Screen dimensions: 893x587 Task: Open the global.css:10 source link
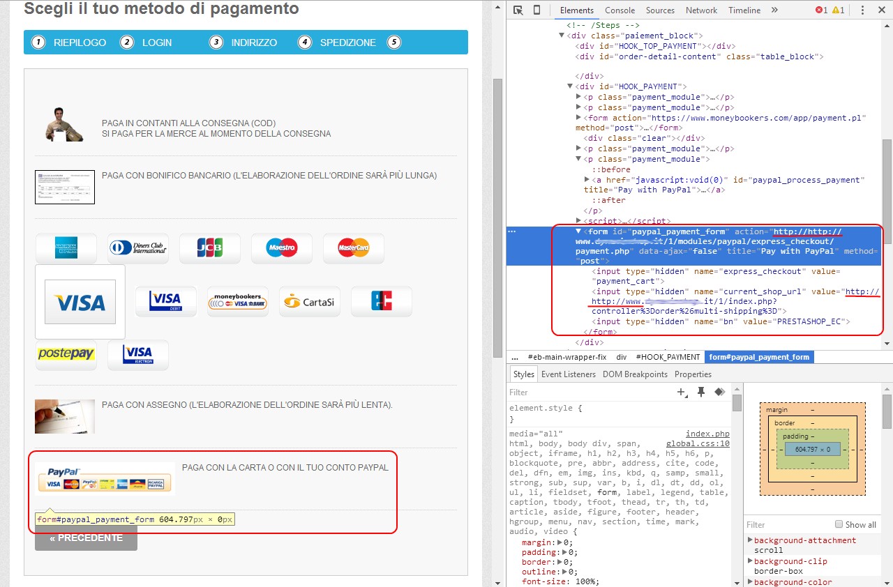pos(698,443)
